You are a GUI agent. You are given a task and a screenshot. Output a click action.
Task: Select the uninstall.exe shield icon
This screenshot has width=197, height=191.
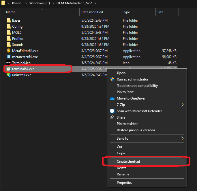click(8, 75)
